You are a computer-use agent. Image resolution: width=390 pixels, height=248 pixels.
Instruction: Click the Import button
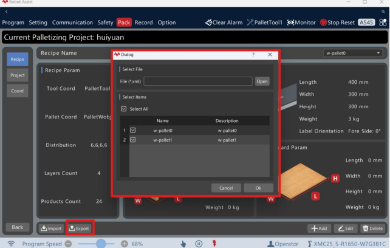51,229
